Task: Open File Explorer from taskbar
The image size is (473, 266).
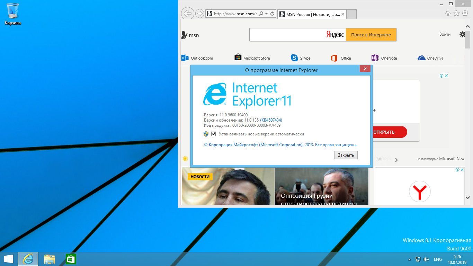Action: click(50, 259)
